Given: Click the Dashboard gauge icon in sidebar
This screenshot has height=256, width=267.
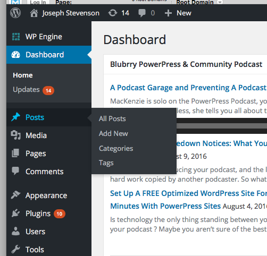Looking at the screenshot, I should [16, 55].
